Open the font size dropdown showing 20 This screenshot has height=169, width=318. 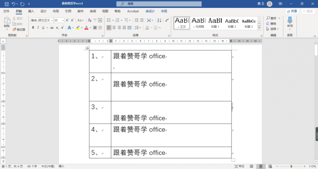(63, 20)
